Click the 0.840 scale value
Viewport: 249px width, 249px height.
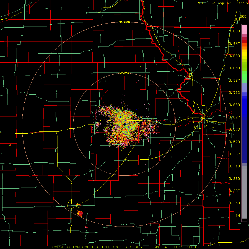(x=234, y=68)
